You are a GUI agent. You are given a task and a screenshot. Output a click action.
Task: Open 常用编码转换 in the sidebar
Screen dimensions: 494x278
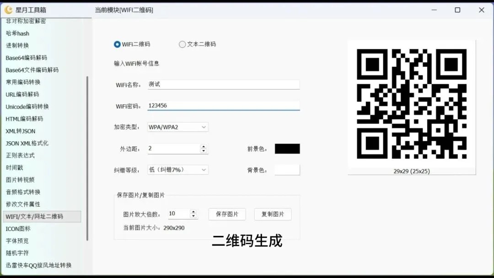click(23, 82)
